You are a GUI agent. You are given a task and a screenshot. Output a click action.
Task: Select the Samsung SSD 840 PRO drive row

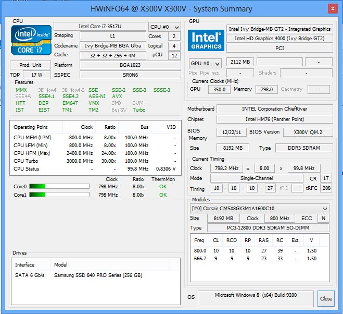[96, 275]
